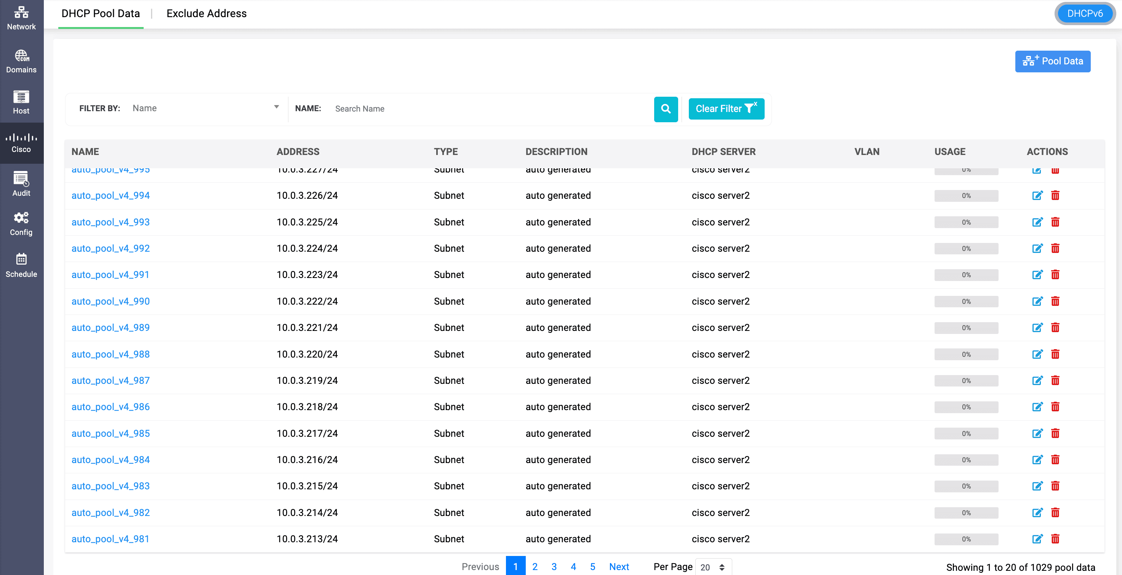Expand the page size stepper arrows
Screen dimensions: 1122x575
tap(722, 567)
